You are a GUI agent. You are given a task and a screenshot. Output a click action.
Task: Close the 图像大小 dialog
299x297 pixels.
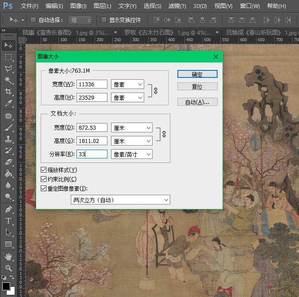pos(216,57)
